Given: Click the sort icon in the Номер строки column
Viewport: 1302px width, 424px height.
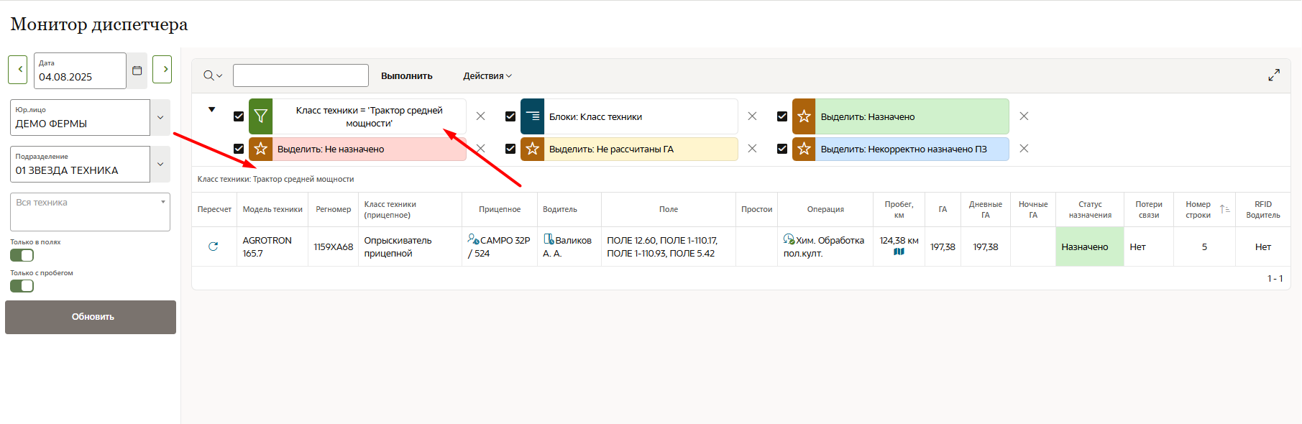Looking at the screenshot, I should click(1224, 209).
